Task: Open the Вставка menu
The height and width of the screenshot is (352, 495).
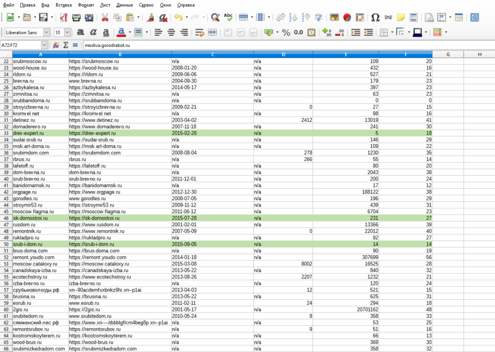Action: pos(64,5)
